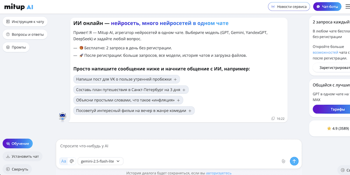Open Чат-боты button
350x175 pixels.
[x=327, y=7]
